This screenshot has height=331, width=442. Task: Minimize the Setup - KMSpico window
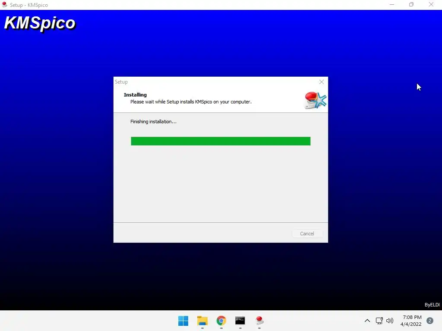click(392, 5)
